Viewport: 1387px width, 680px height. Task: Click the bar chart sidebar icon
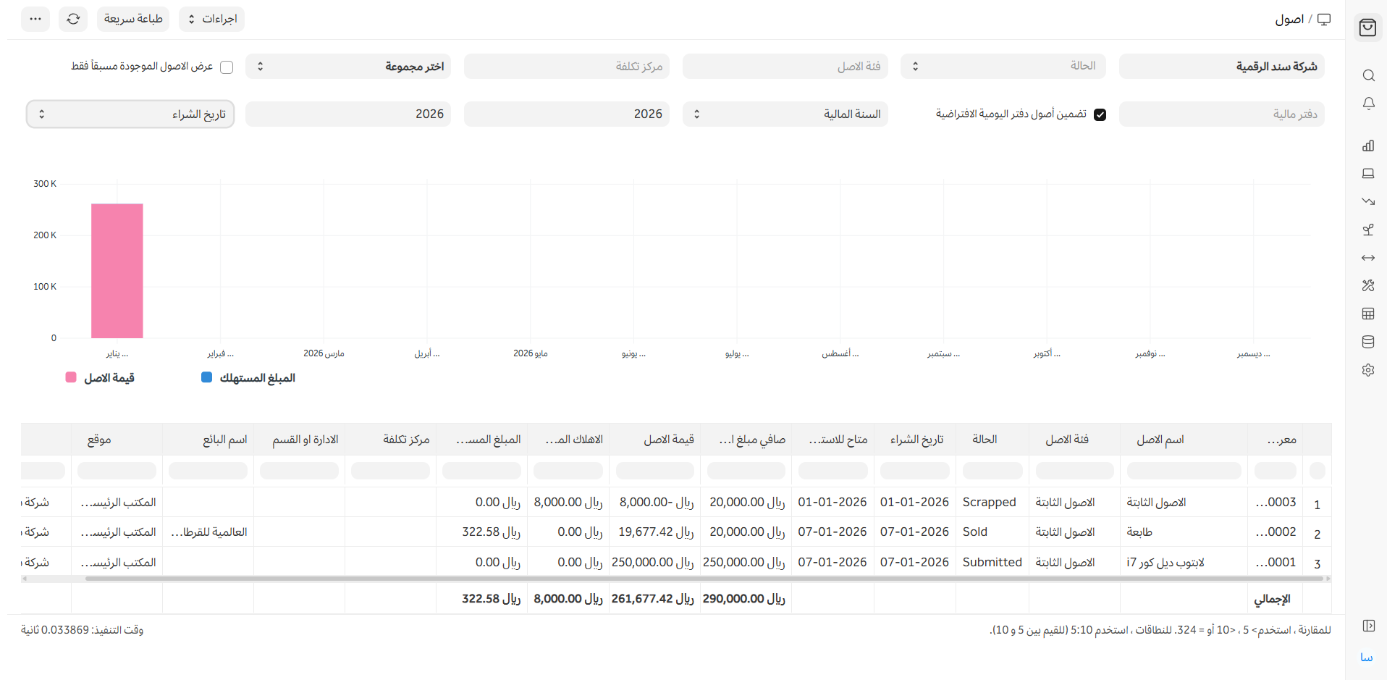[1367, 146]
